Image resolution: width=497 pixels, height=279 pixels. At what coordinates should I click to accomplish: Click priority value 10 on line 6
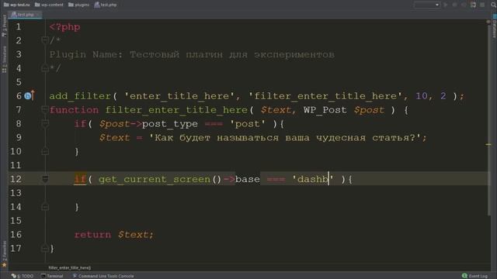[422, 96]
